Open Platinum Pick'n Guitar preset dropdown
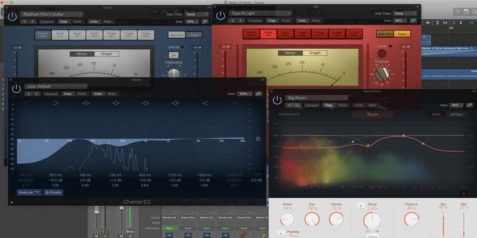This screenshot has width=477, height=238. click(52, 14)
